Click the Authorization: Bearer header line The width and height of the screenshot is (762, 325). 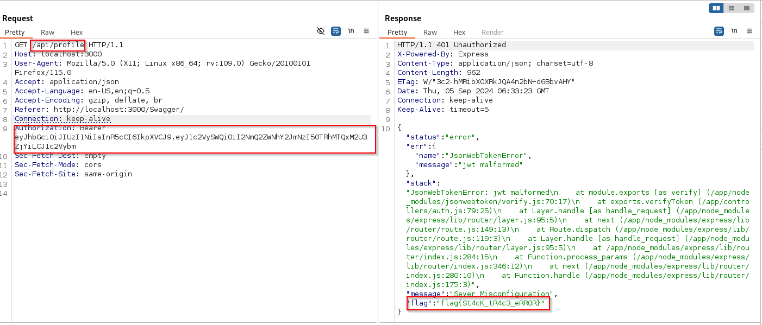[60, 128]
